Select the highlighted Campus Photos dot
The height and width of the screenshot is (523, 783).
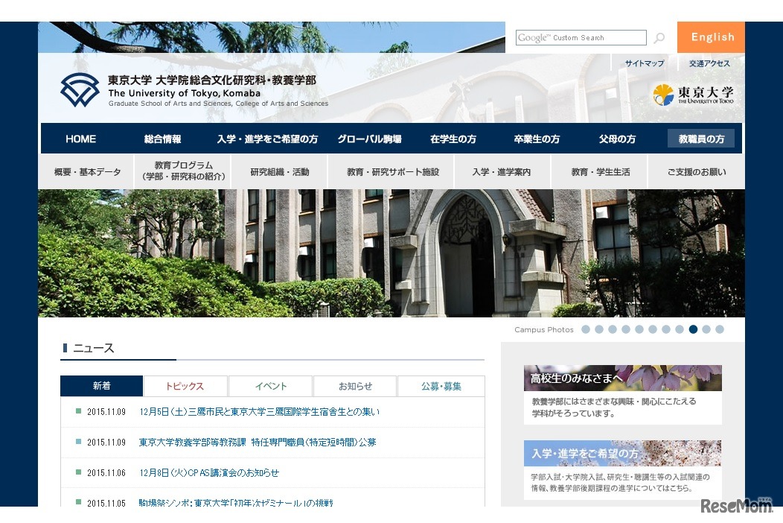pyautogui.click(x=693, y=328)
